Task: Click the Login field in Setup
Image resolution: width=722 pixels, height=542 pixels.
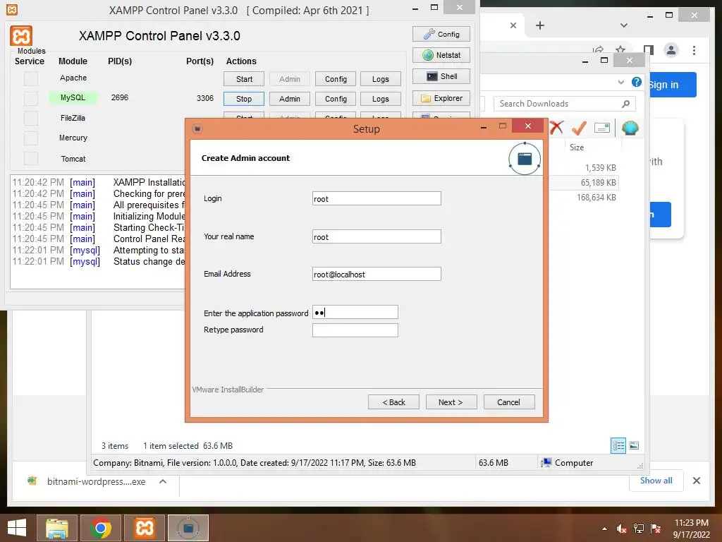Action: 377,198
